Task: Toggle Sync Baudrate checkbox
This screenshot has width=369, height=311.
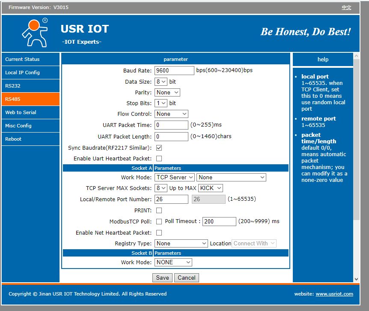Action: (x=159, y=148)
